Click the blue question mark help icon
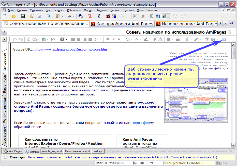 click(99, 16)
